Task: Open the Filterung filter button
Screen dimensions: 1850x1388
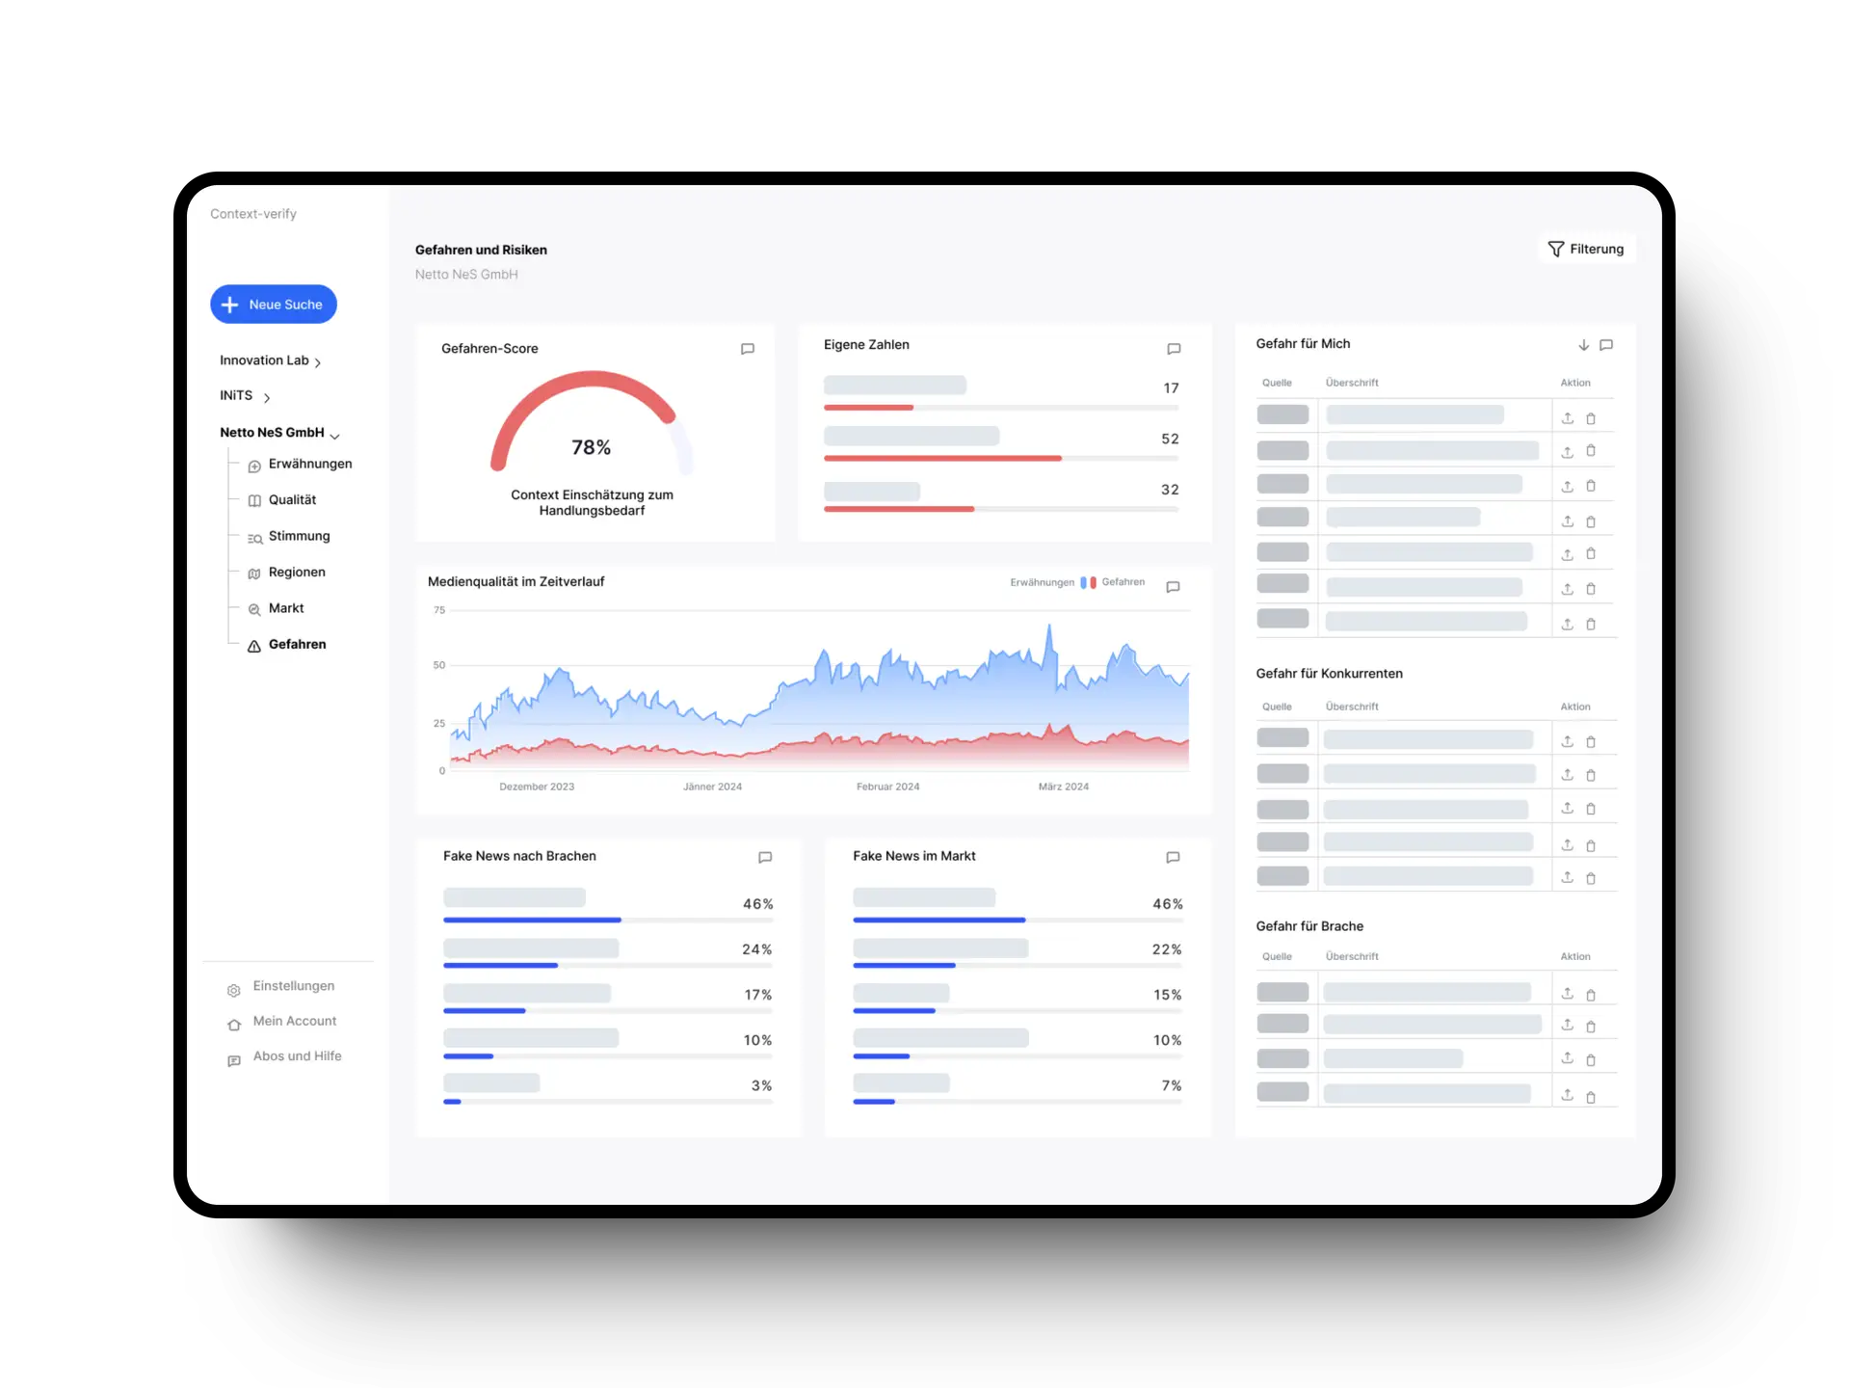Action: pyautogui.click(x=1586, y=250)
